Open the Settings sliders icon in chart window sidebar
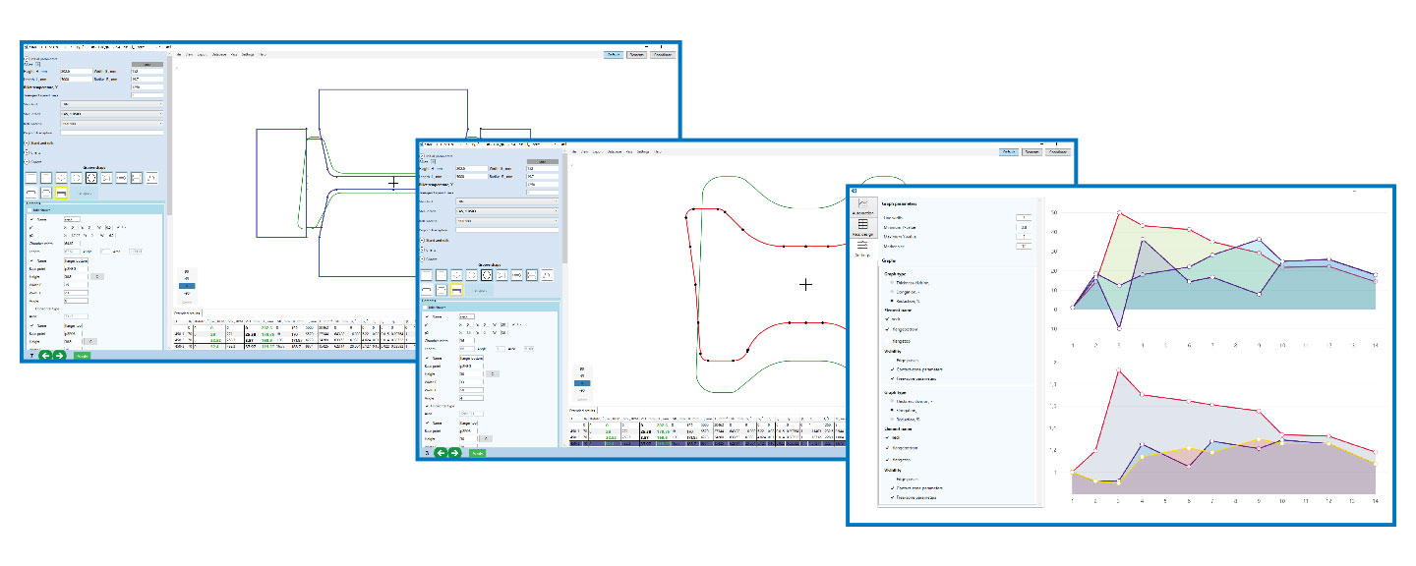This screenshot has width=1416, height=566. coord(862,247)
